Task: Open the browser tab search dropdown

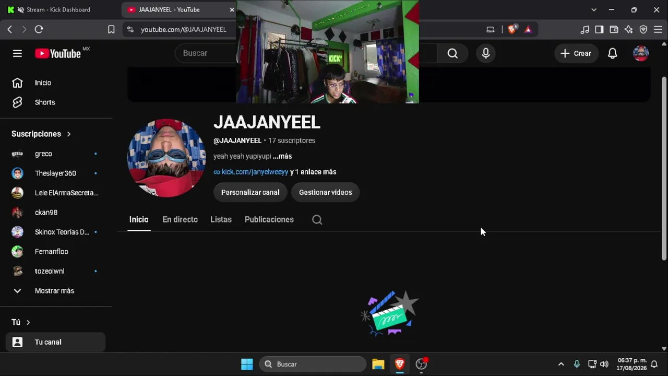Action: 594,10
